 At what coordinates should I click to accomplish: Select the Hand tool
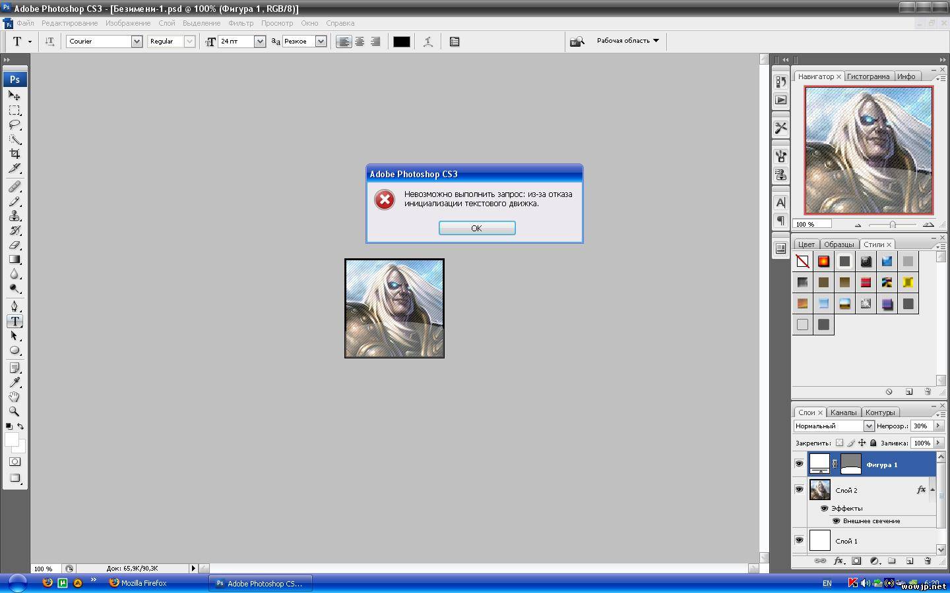pyautogui.click(x=15, y=397)
